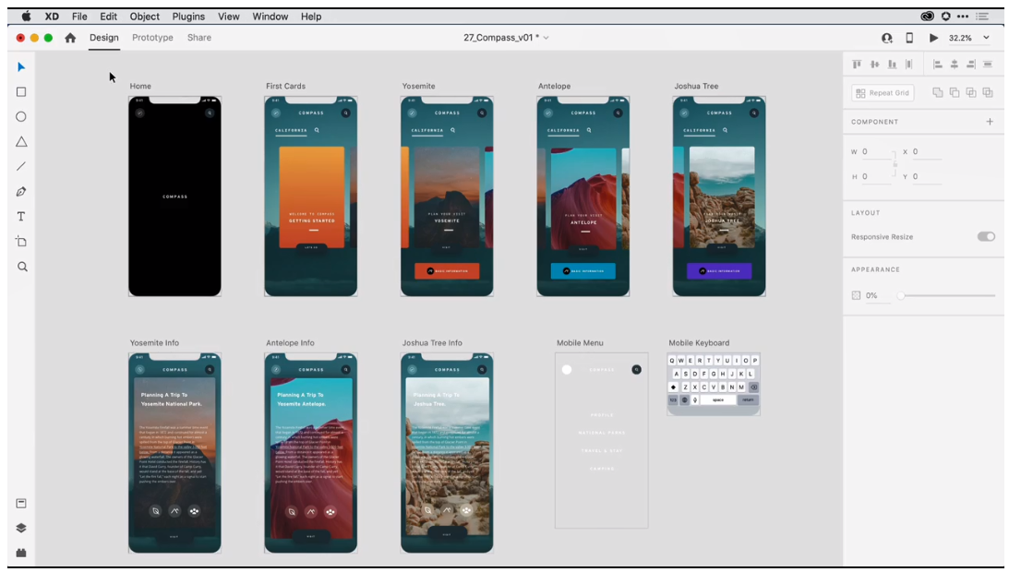
Task: Click the boolean Add operation icon
Action: 938,92
